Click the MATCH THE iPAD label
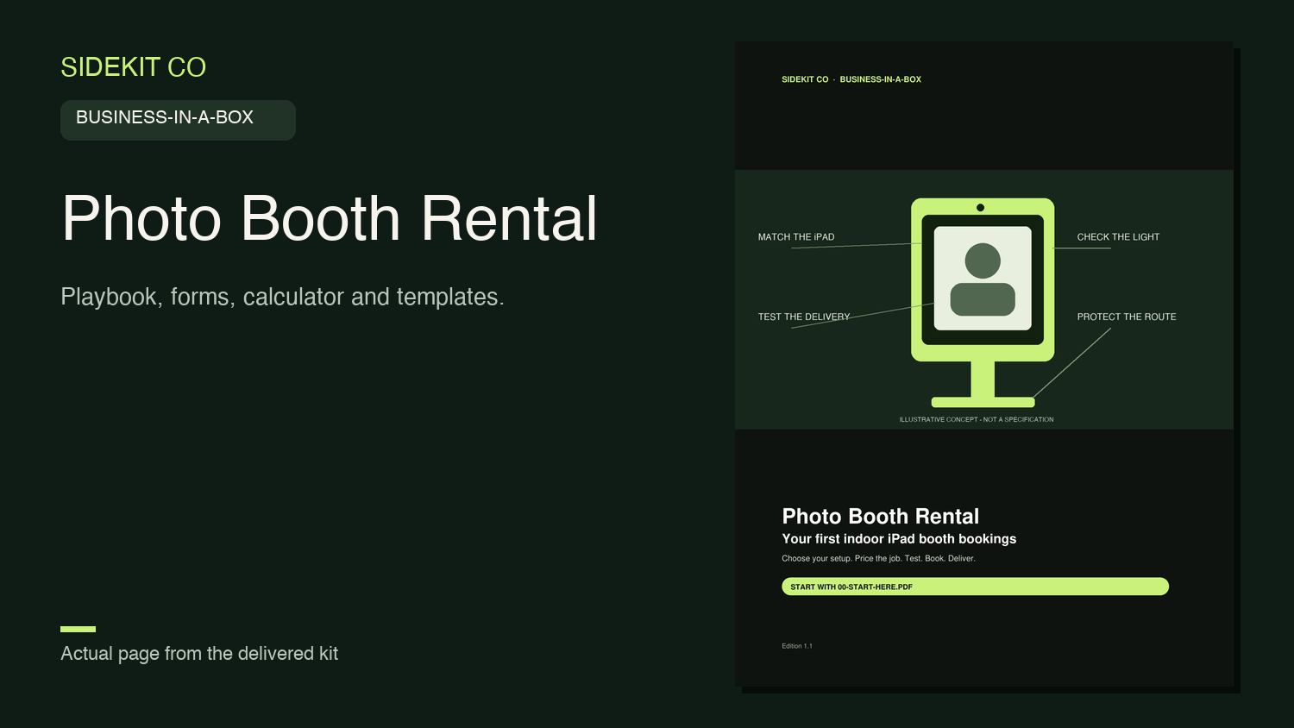The image size is (1294, 728). point(796,237)
